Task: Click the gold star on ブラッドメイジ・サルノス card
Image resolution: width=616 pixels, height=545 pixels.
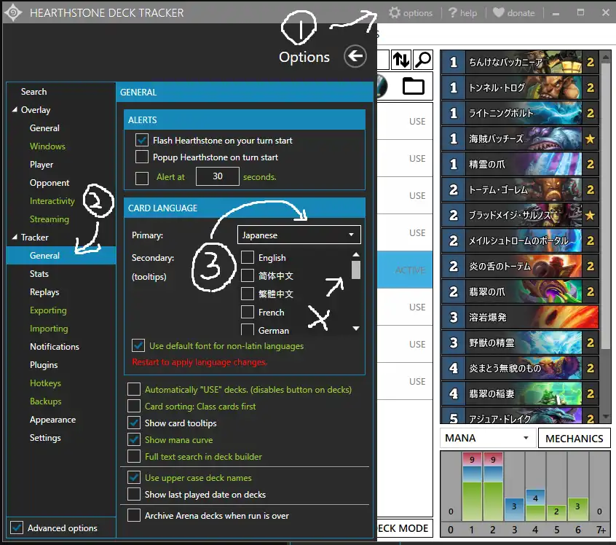Action: click(x=590, y=215)
